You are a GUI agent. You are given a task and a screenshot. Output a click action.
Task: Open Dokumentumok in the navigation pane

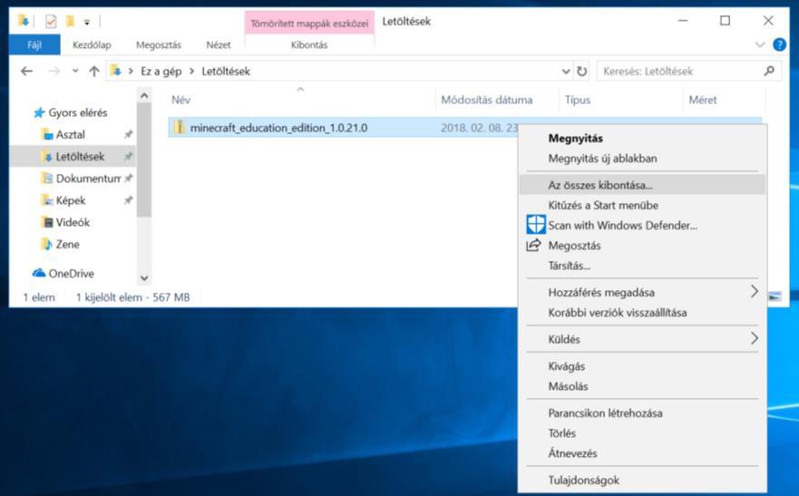click(88, 179)
